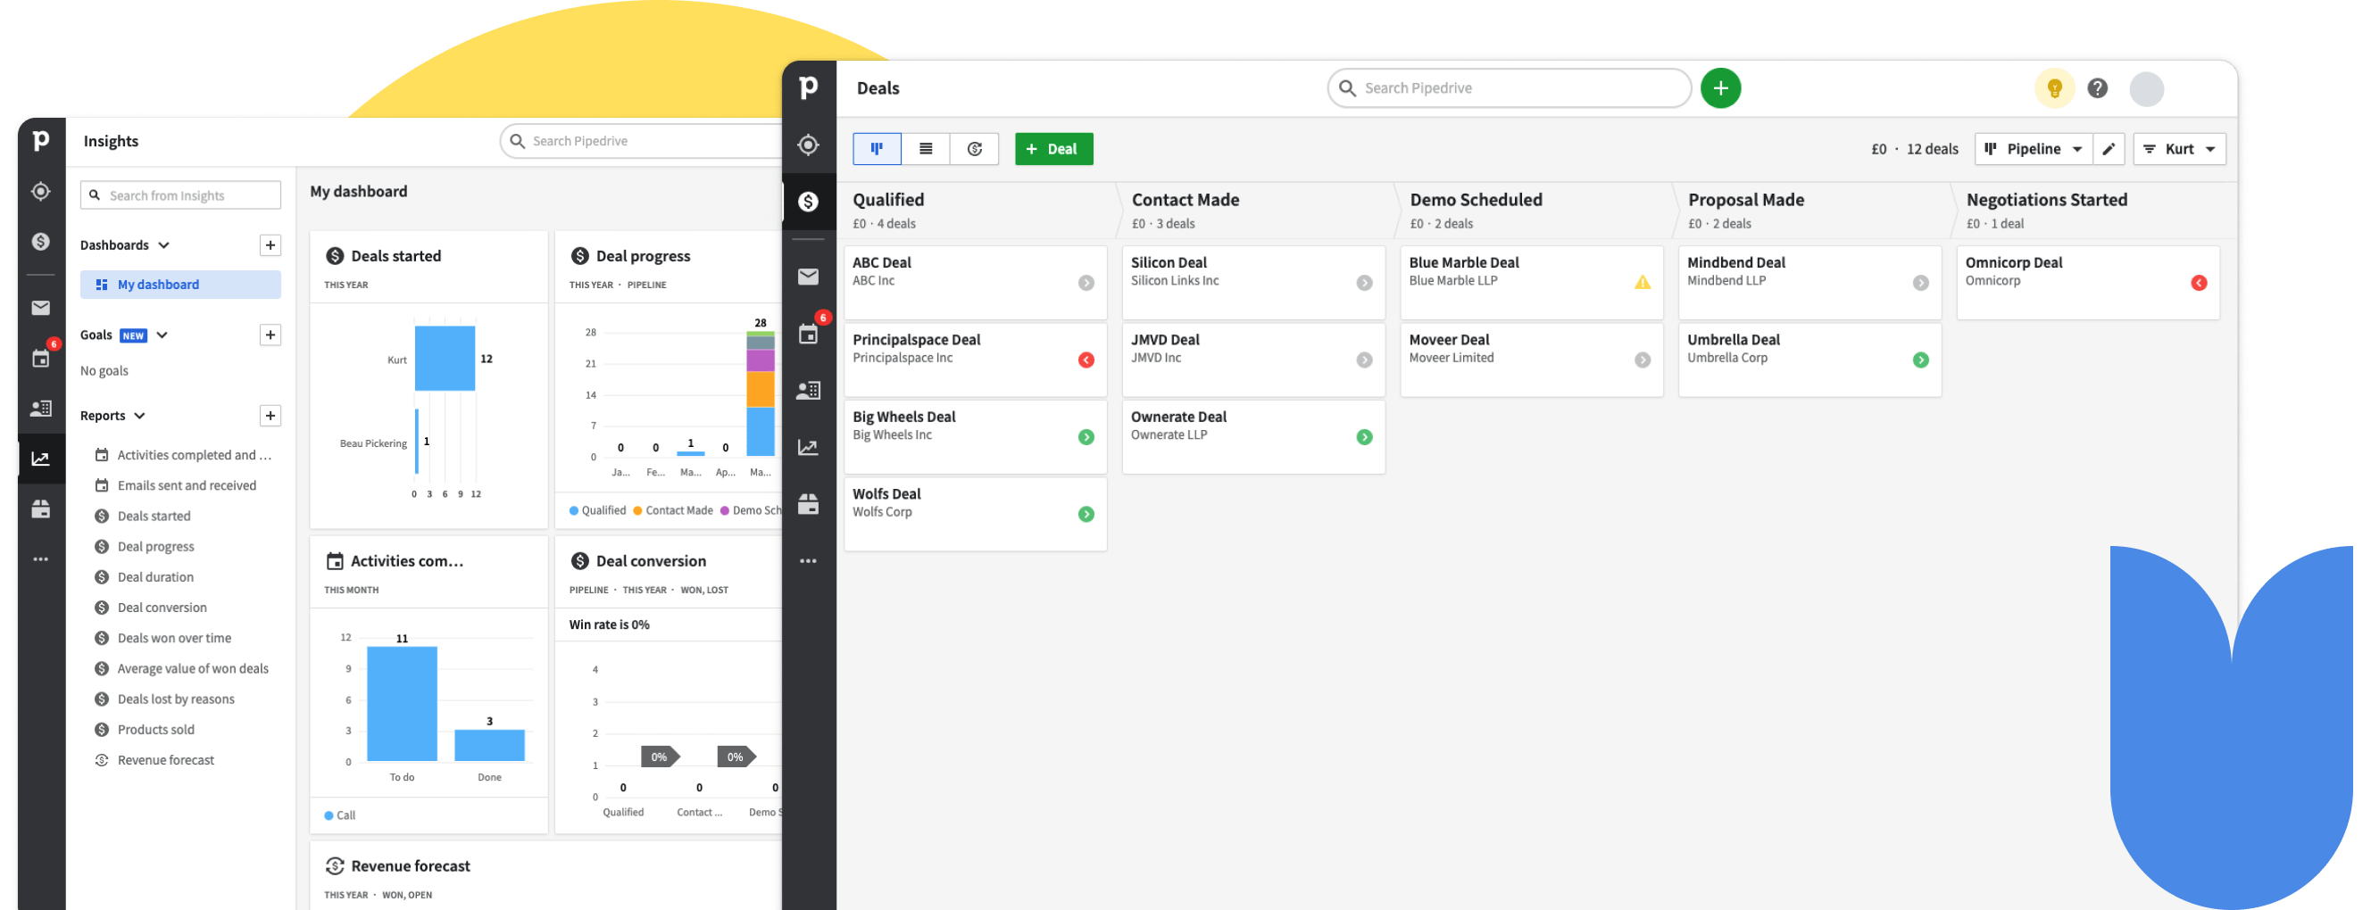This screenshot has height=910, width=2371.
Task: Click Search from Insights field
Action: [x=180, y=195]
